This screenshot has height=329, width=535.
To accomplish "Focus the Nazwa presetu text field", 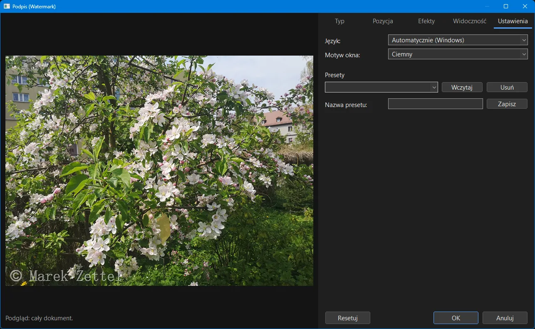I will pos(436,104).
